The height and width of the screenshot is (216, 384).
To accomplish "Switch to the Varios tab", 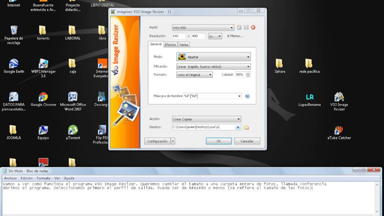I will (184, 45).
